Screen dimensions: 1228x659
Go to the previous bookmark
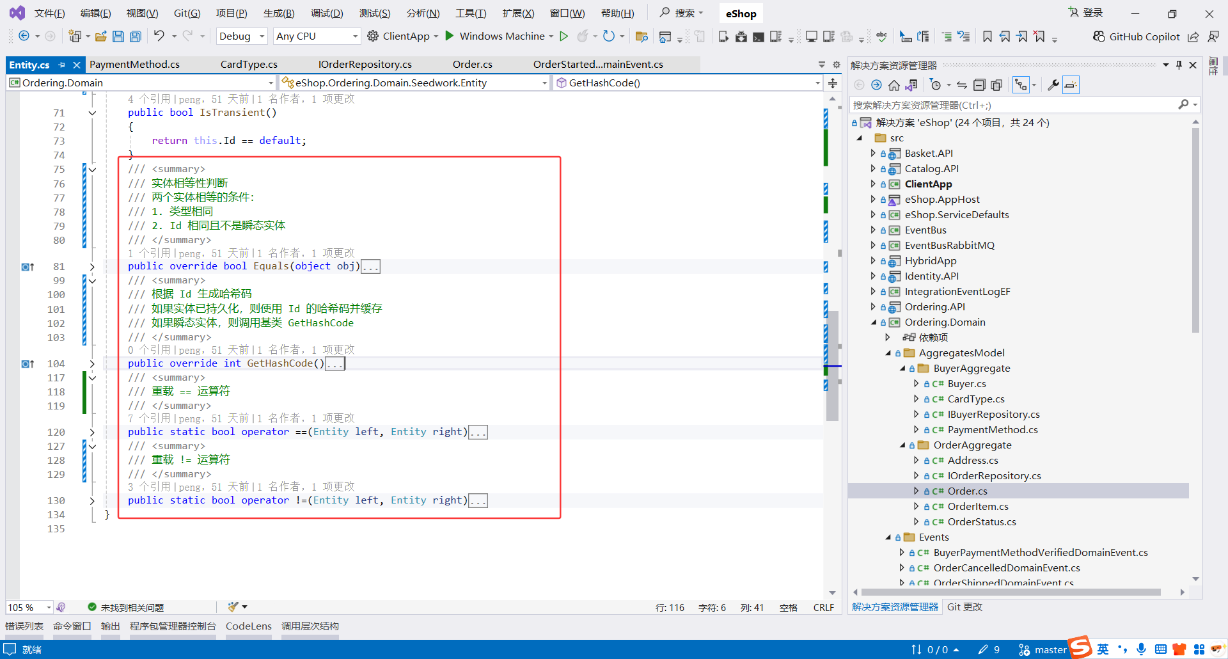click(1005, 36)
